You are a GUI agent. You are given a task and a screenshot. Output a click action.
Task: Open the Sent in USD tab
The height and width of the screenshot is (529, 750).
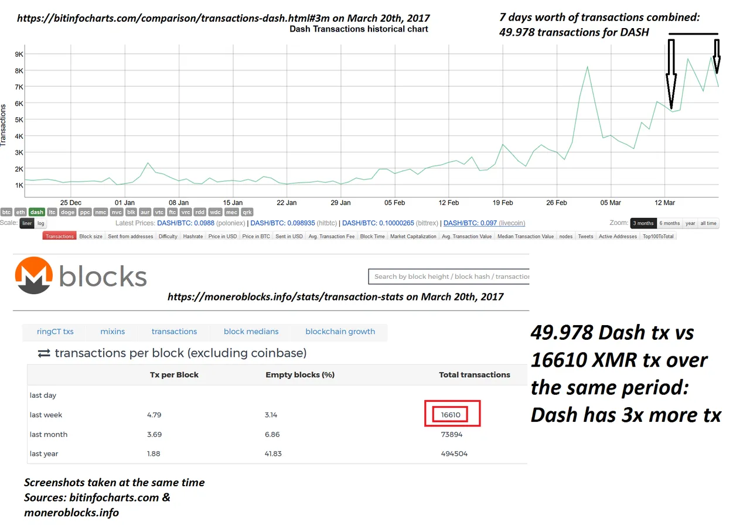point(289,236)
